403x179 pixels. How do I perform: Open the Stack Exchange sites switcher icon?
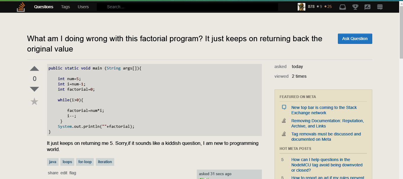pyautogui.click(x=380, y=7)
